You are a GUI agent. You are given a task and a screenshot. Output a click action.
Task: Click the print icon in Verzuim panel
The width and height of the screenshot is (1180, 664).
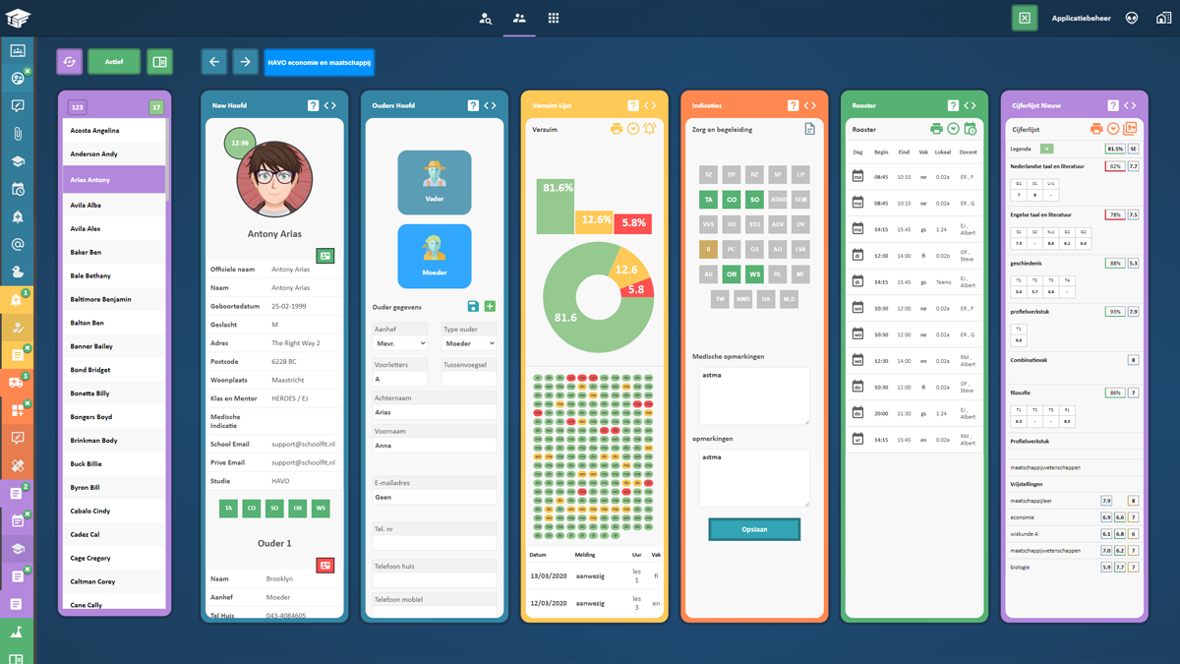(617, 129)
